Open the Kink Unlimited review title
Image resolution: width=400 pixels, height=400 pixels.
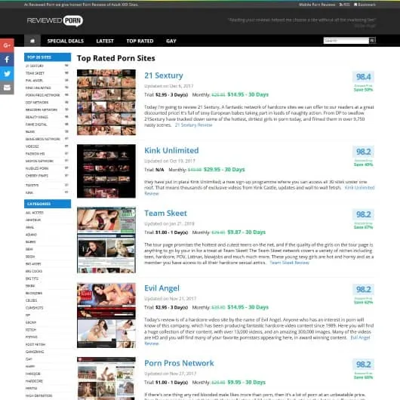click(171, 150)
